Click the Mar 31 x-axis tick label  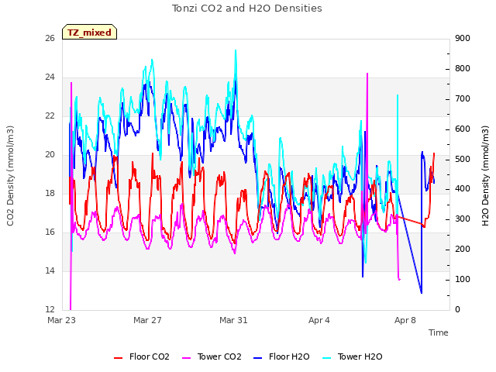coord(233,320)
